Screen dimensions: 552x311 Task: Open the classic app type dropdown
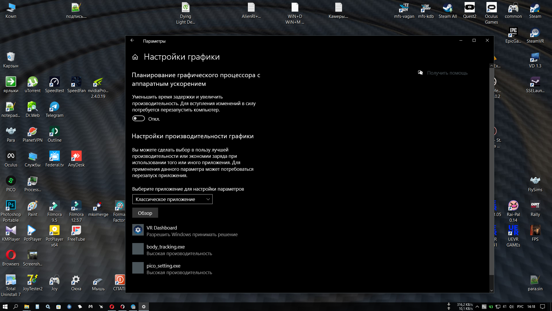coord(172,199)
